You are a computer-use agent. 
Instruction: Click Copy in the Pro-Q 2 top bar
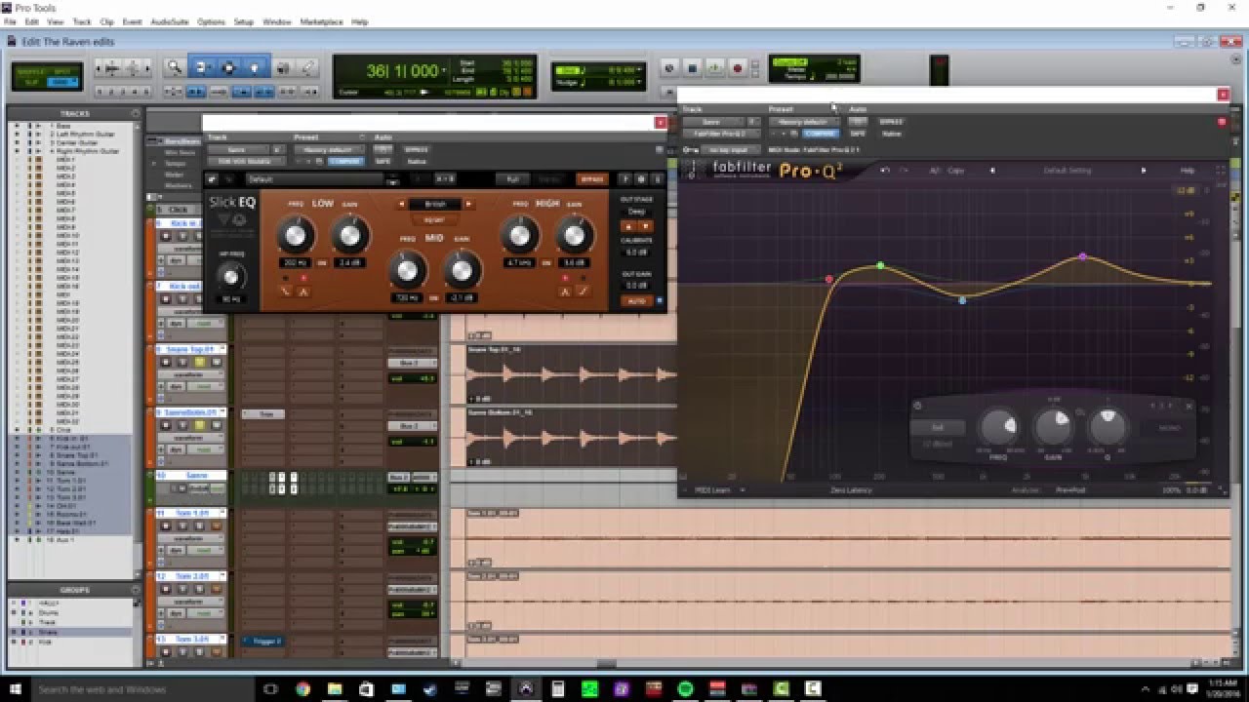(x=956, y=171)
